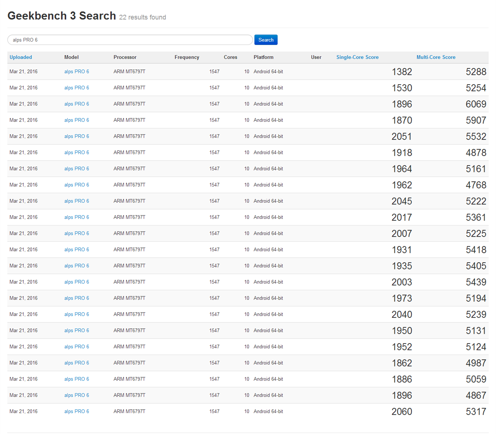Open alps PRO 6 result scoring 6069 multi-core
Viewport: 496px width, 434px height.
[x=76, y=104]
